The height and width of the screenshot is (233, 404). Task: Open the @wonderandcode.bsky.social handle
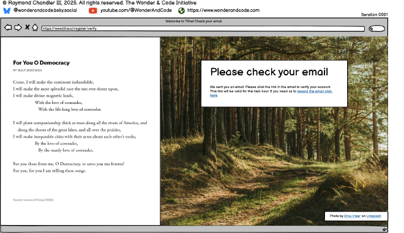pyautogui.click(x=45, y=10)
